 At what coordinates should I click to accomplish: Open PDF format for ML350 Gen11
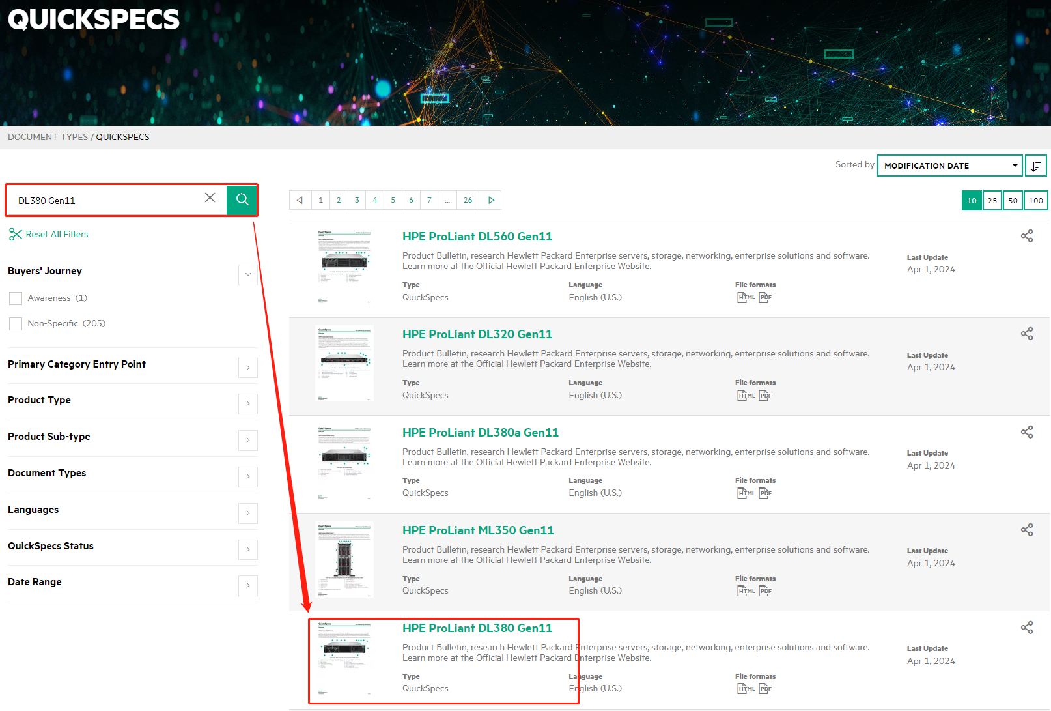pyautogui.click(x=765, y=590)
